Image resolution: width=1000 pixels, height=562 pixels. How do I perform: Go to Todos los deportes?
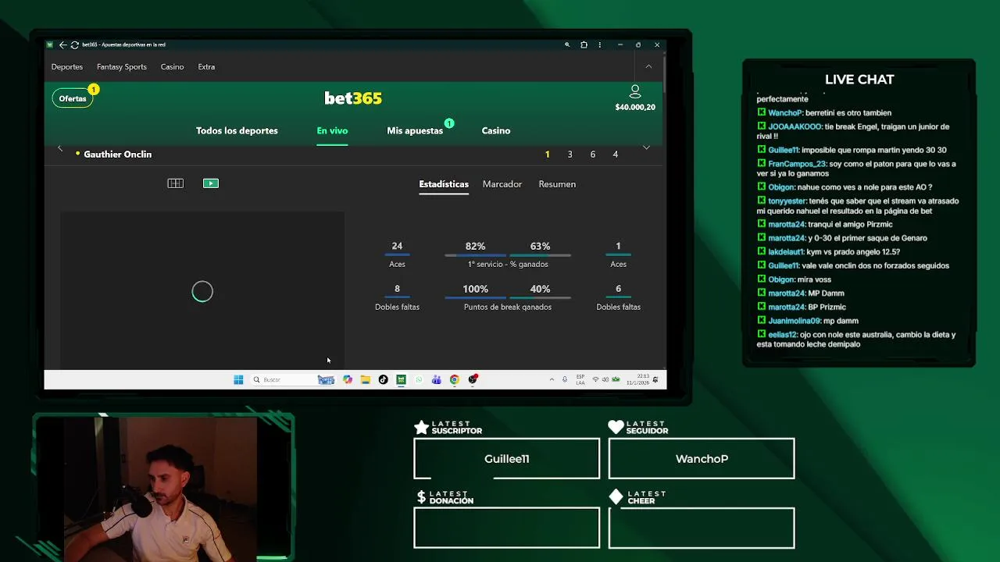[237, 130]
